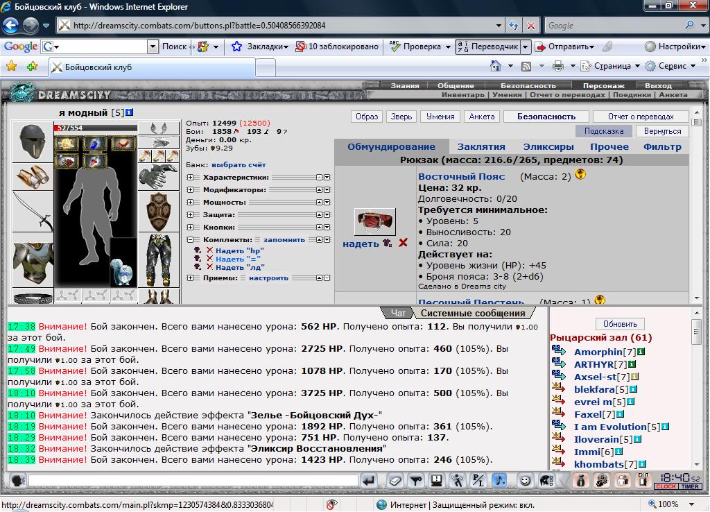Click the eraser clear chat icon
This screenshot has height=512, width=710.
click(395, 480)
